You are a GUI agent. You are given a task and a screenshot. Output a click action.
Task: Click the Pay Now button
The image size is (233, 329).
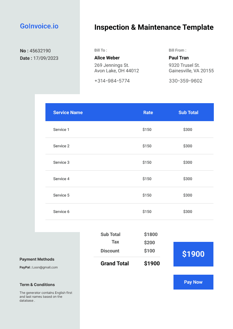coord(193,282)
